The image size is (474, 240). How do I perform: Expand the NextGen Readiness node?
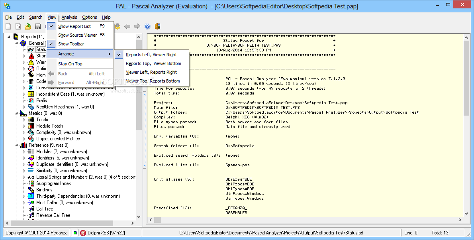tap(24, 107)
